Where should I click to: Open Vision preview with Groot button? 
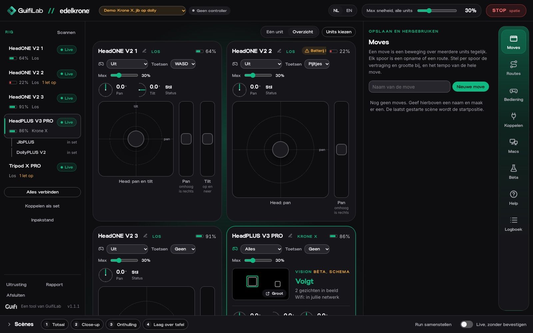274,293
